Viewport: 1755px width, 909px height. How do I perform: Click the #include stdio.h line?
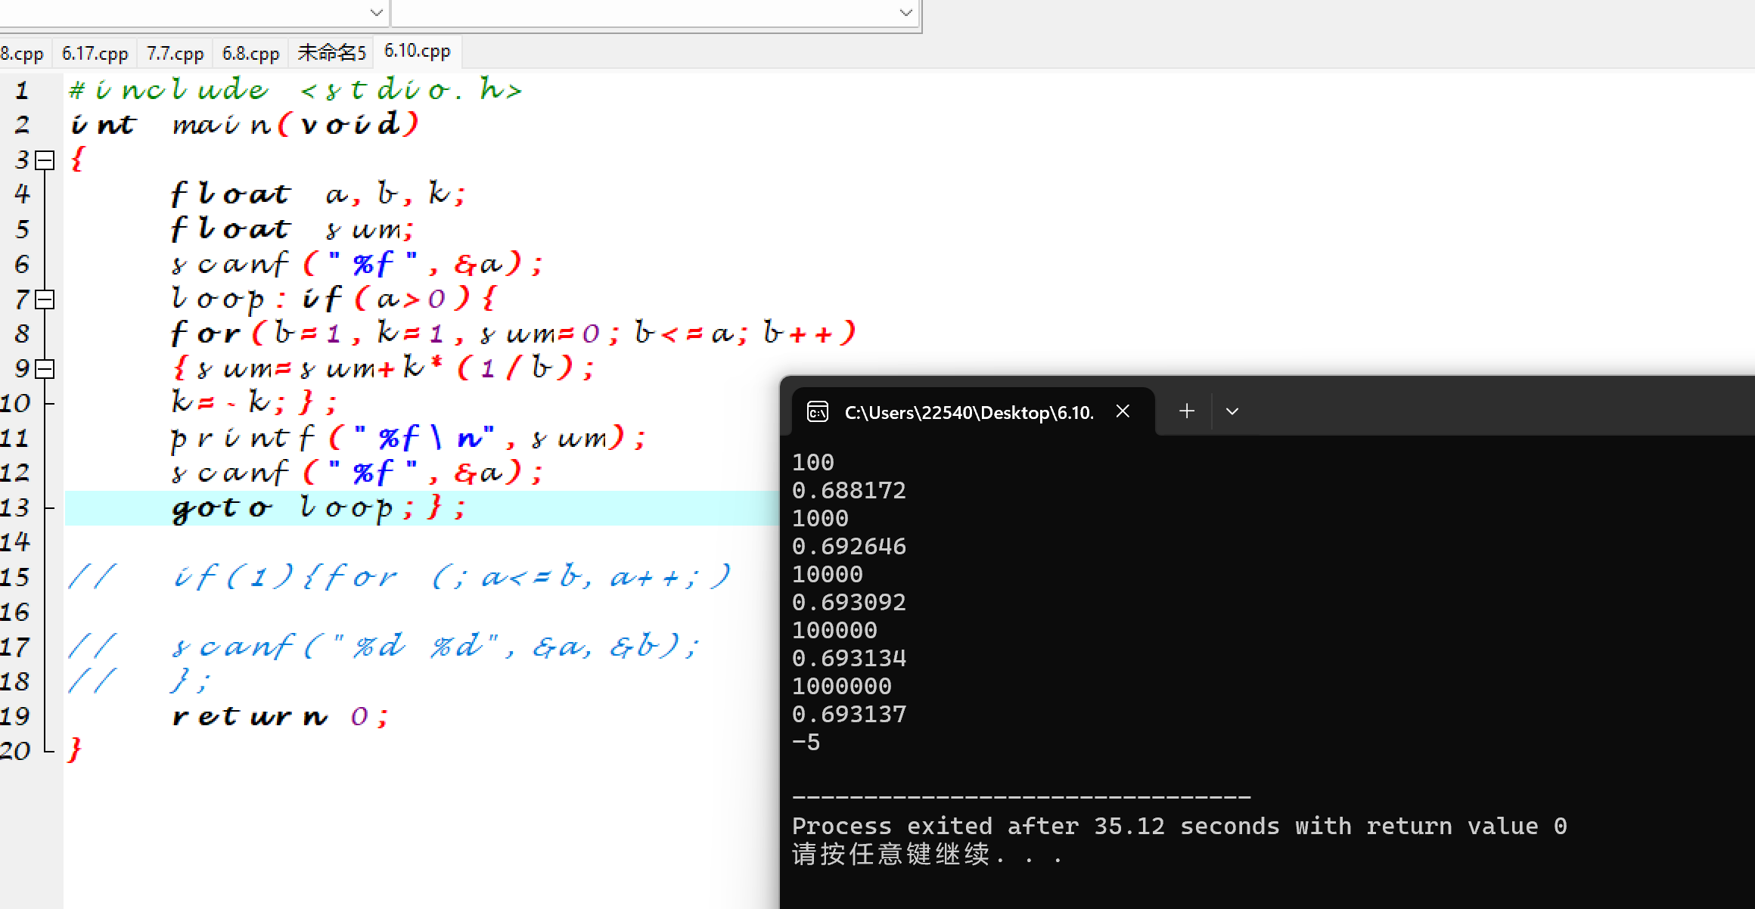point(295,91)
